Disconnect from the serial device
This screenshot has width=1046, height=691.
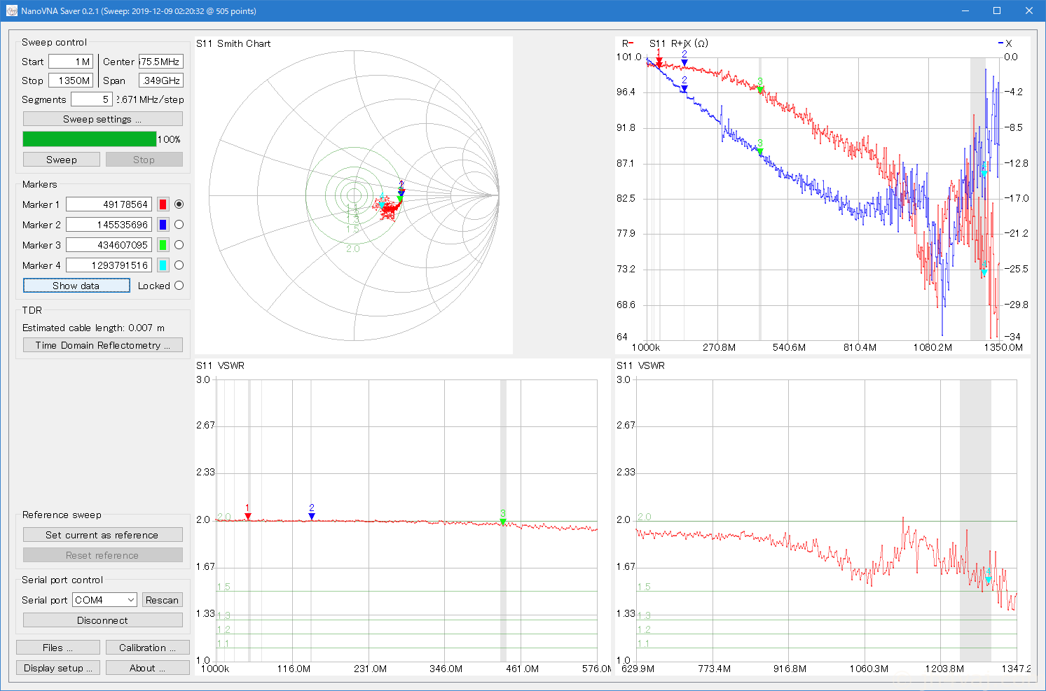tap(103, 620)
